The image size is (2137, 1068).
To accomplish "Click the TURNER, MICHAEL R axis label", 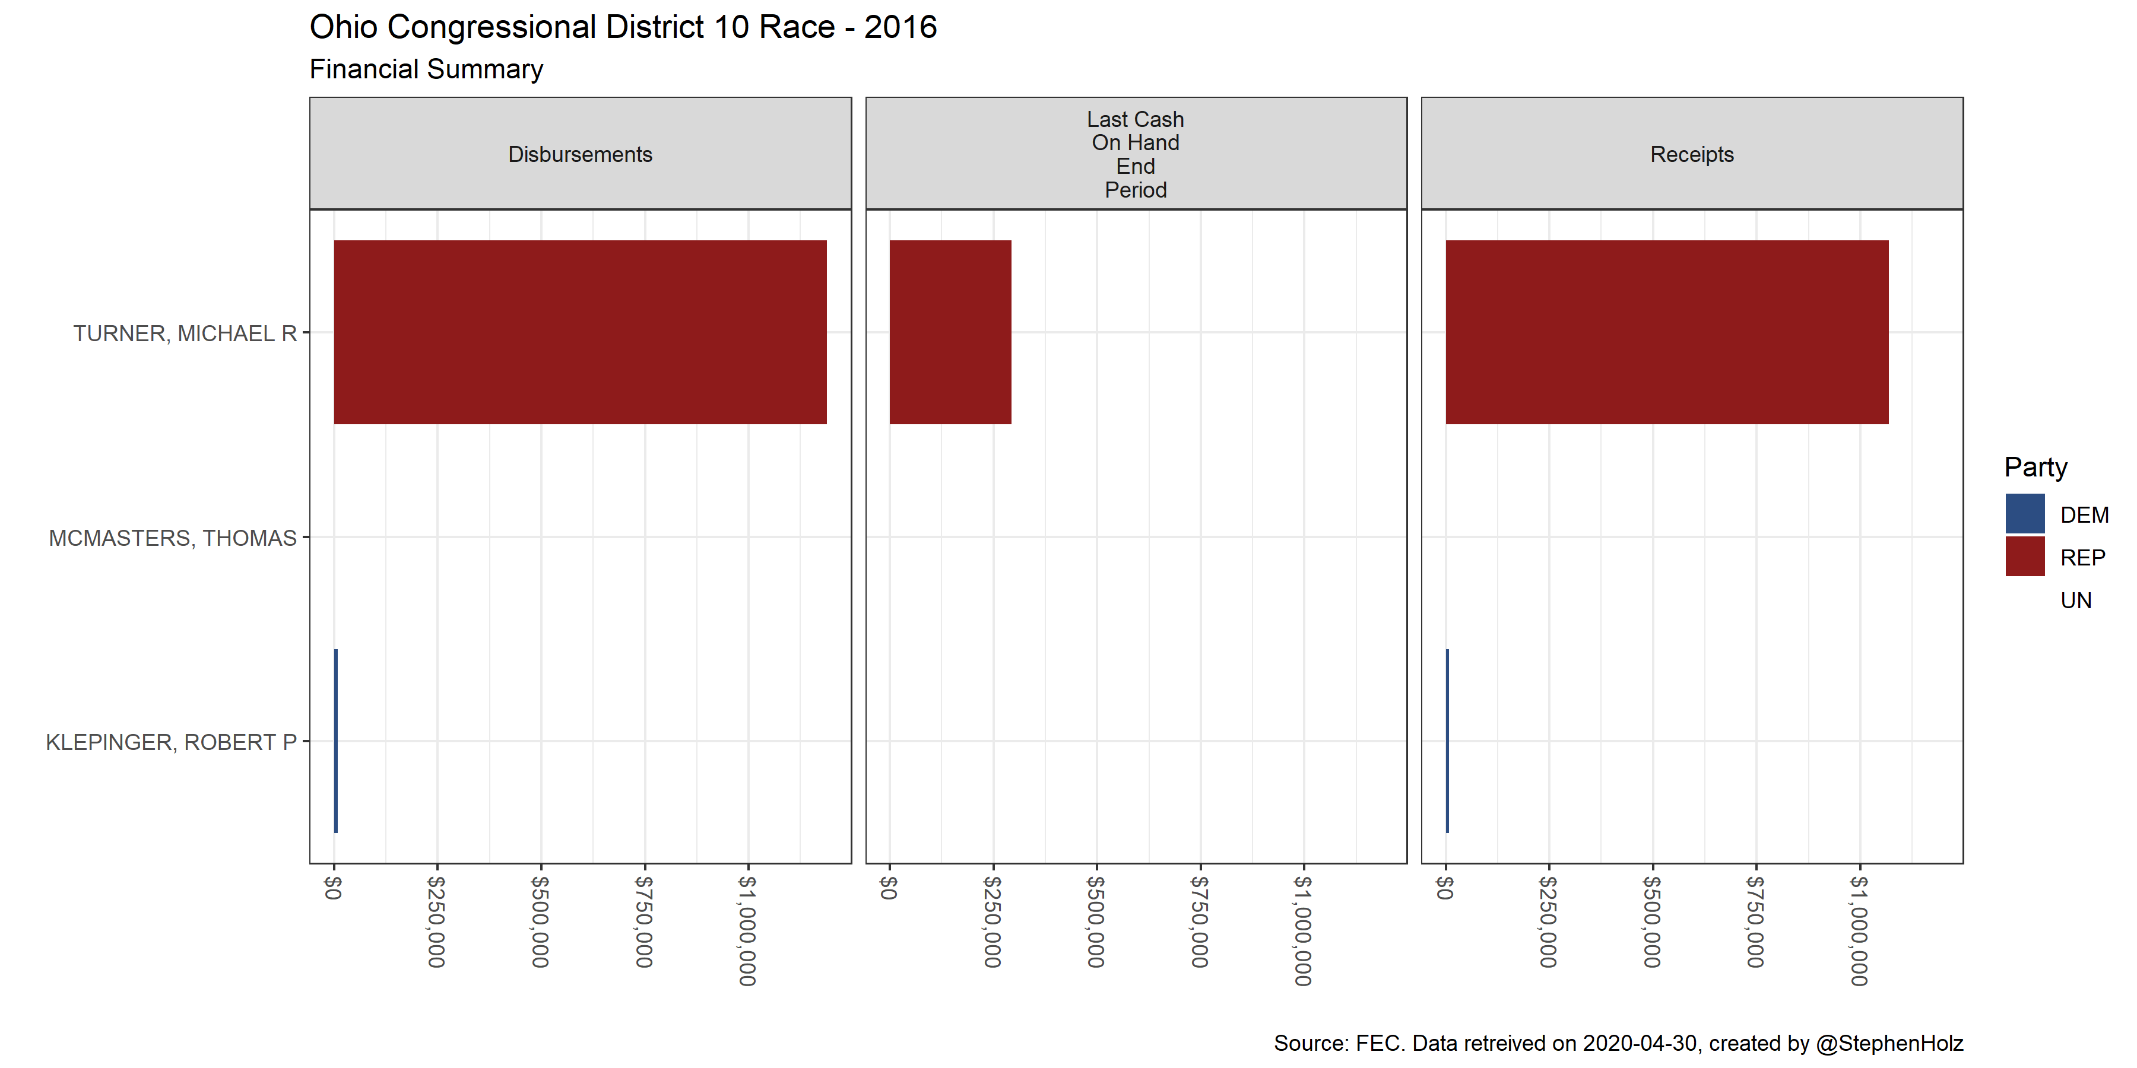I will 184,333.
